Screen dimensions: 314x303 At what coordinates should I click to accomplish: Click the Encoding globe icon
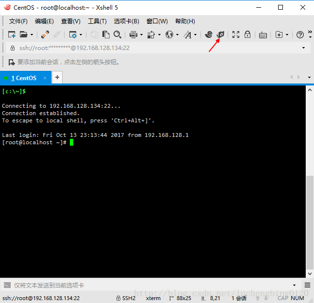[x=169, y=34]
